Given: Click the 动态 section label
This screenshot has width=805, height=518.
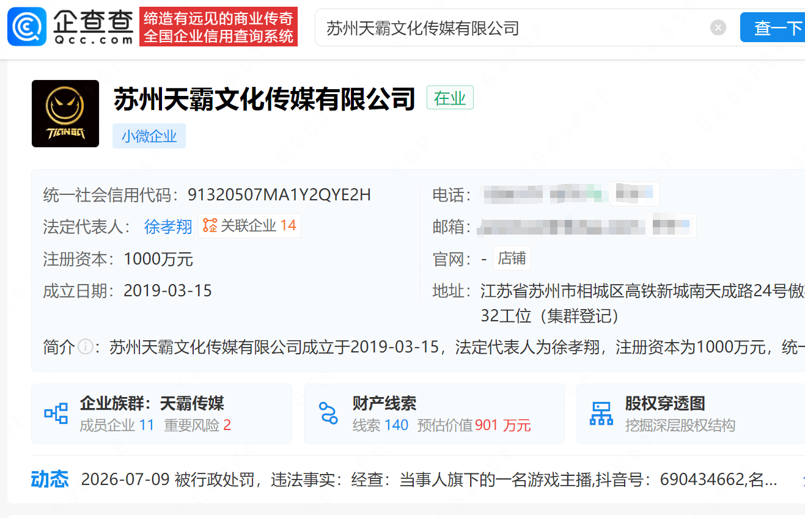Looking at the screenshot, I should point(50,480).
